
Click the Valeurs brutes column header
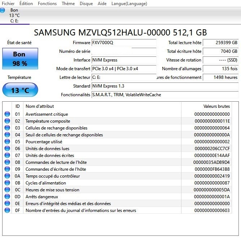coord(216,106)
